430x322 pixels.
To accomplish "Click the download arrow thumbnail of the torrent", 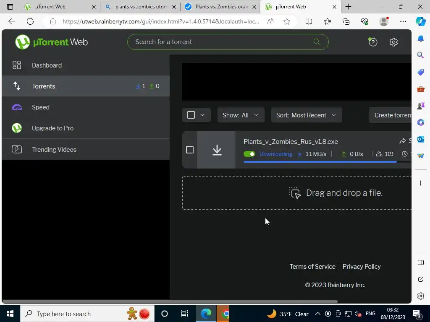I will pyautogui.click(x=217, y=150).
